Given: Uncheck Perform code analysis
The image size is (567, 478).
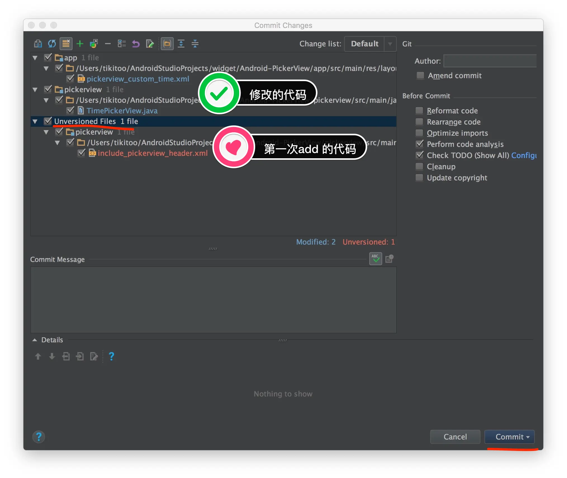Looking at the screenshot, I should tap(419, 144).
